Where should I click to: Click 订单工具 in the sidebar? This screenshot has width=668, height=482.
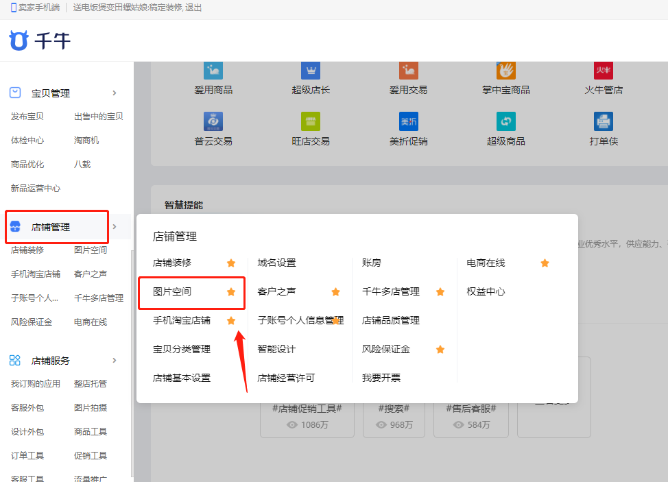pyautogui.click(x=27, y=455)
